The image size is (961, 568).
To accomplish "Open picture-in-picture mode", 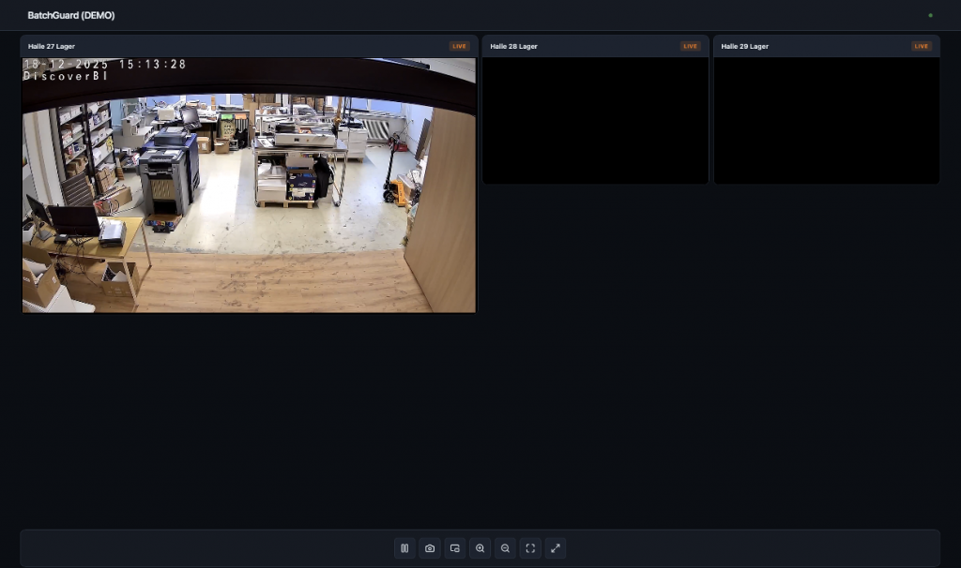I will click(455, 548).
